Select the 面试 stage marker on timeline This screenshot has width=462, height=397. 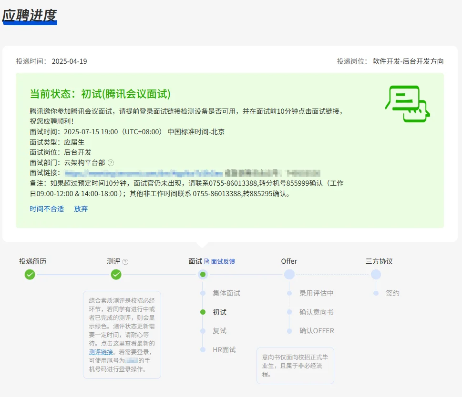click(x=203, y=275)
